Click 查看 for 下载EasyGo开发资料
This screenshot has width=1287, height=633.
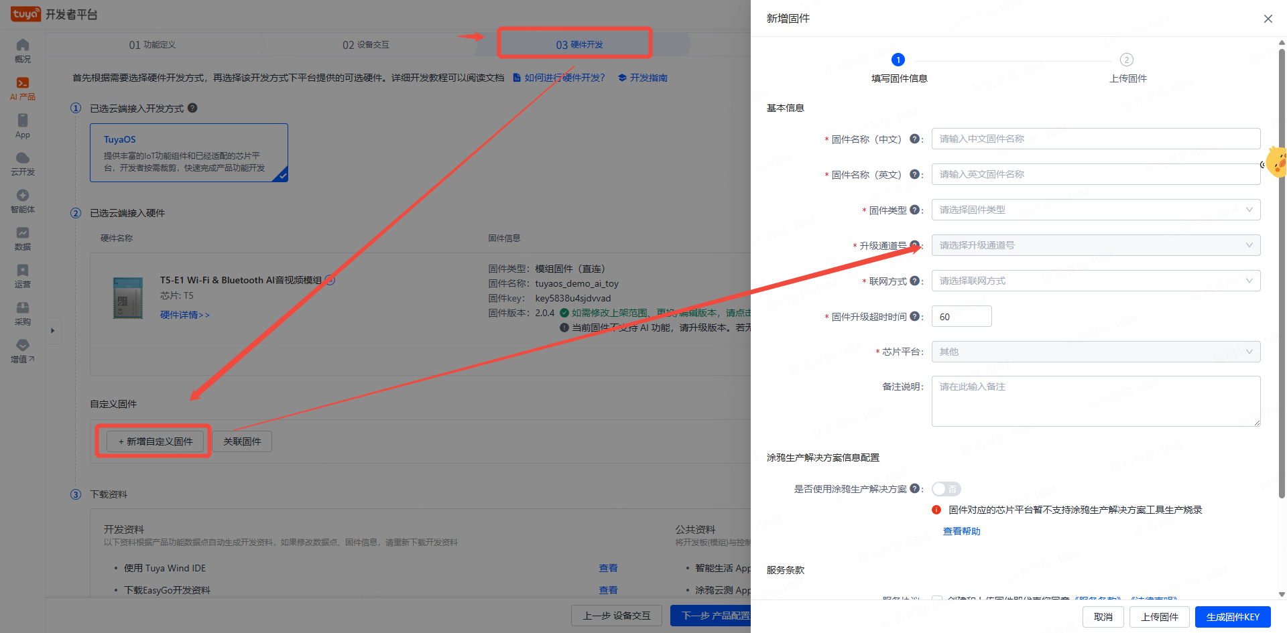[608, 590]
